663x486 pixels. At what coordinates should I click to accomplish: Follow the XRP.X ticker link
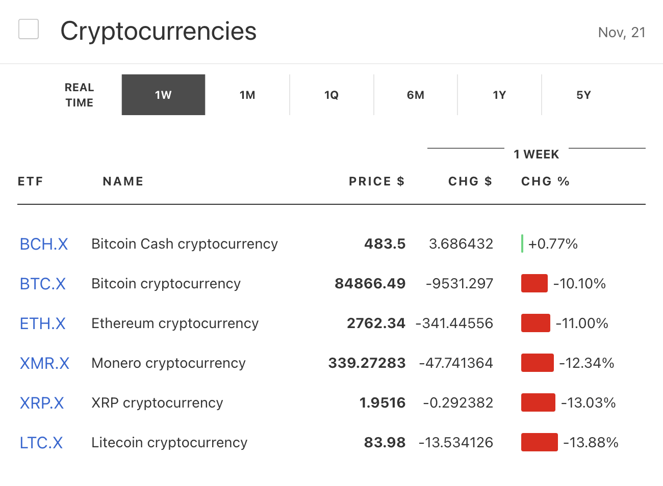tap(42, 403)
